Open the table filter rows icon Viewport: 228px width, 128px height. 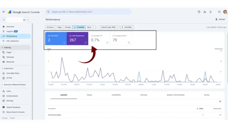point(220,101)
